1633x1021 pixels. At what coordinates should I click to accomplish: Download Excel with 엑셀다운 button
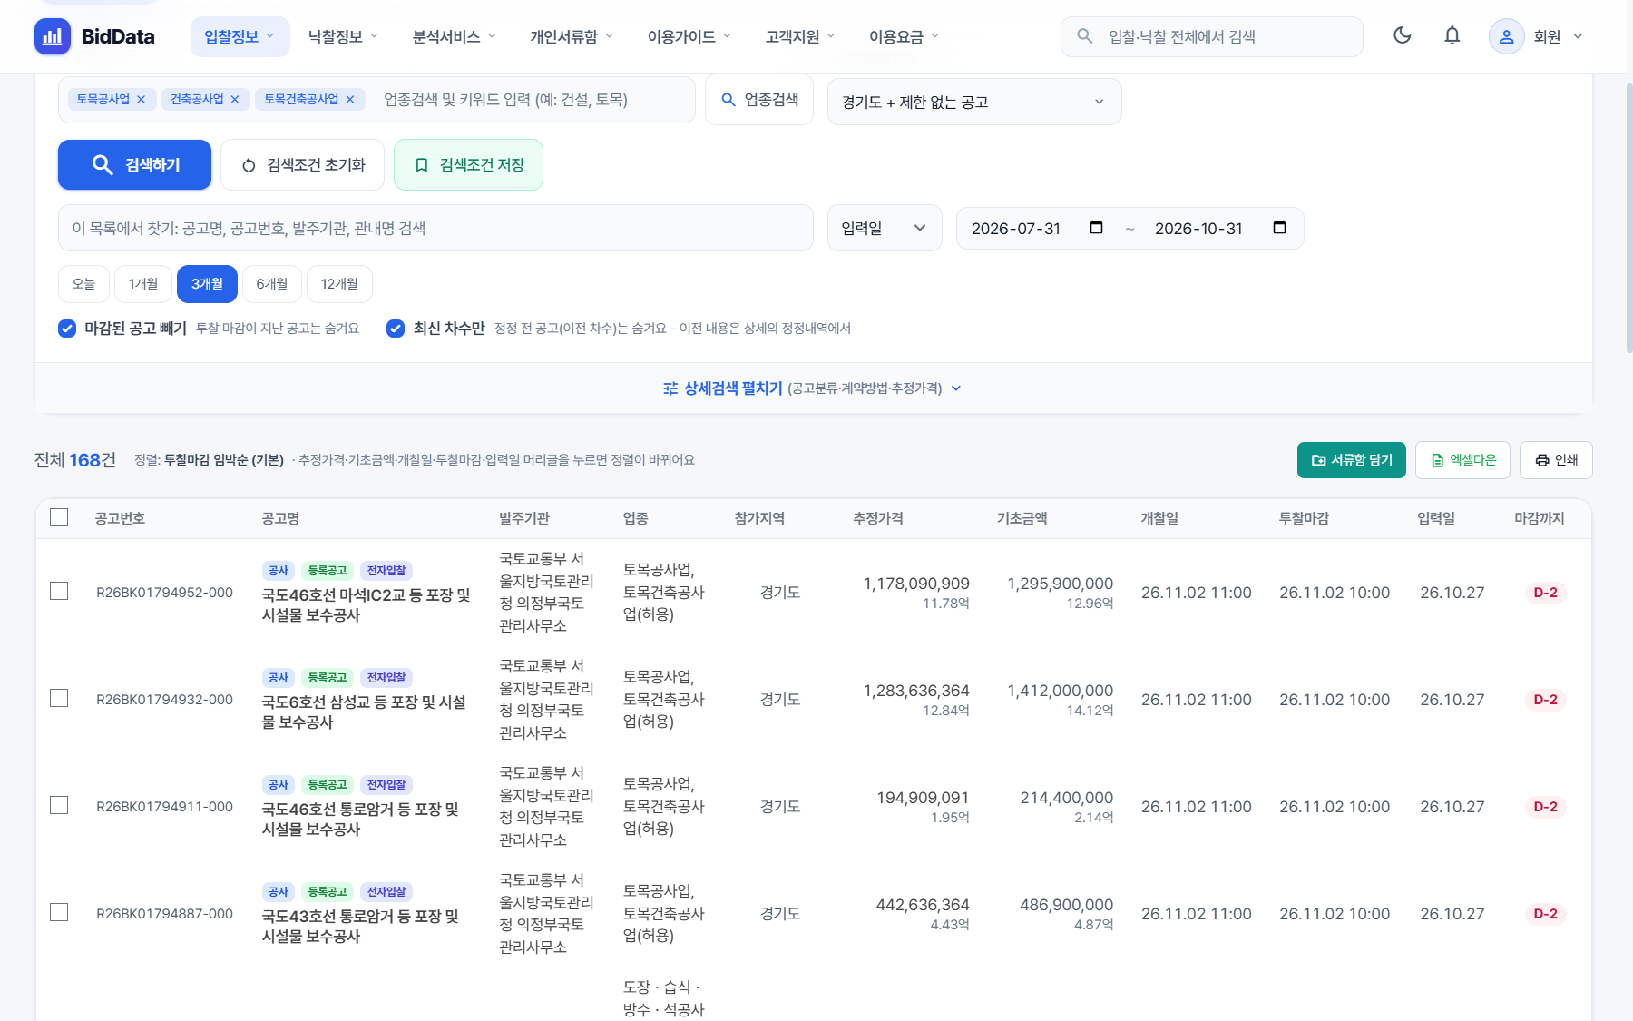[1462, 460]
